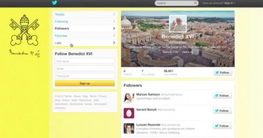Click the 58,501 Followers count
The height and width of the screenshot is (138, 263).
pos(170,73)
